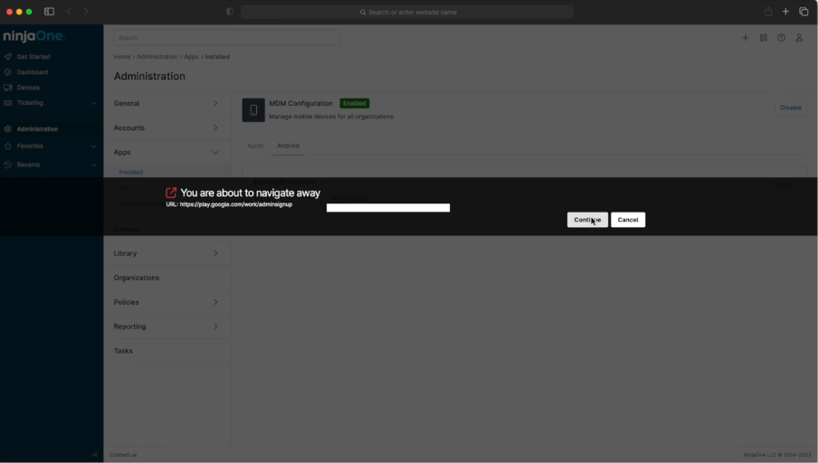The image size is (818, 463).
Task: Switch to the Apple tab
Action: click(x=255, y=146)
